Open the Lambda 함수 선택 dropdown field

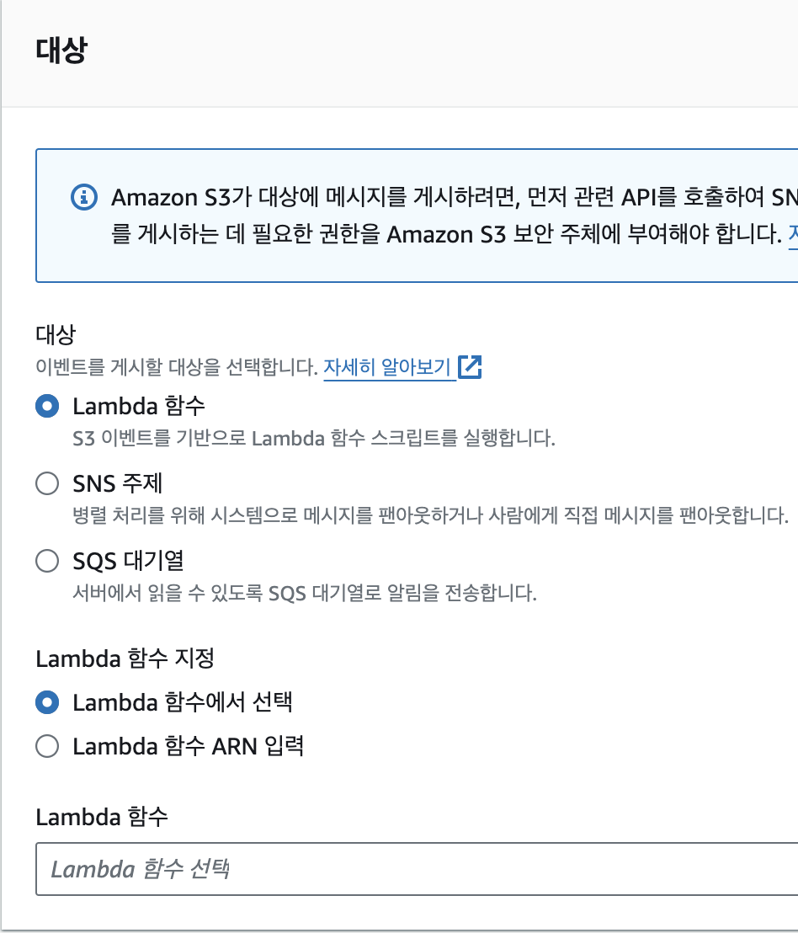click(x=417, y=869)
